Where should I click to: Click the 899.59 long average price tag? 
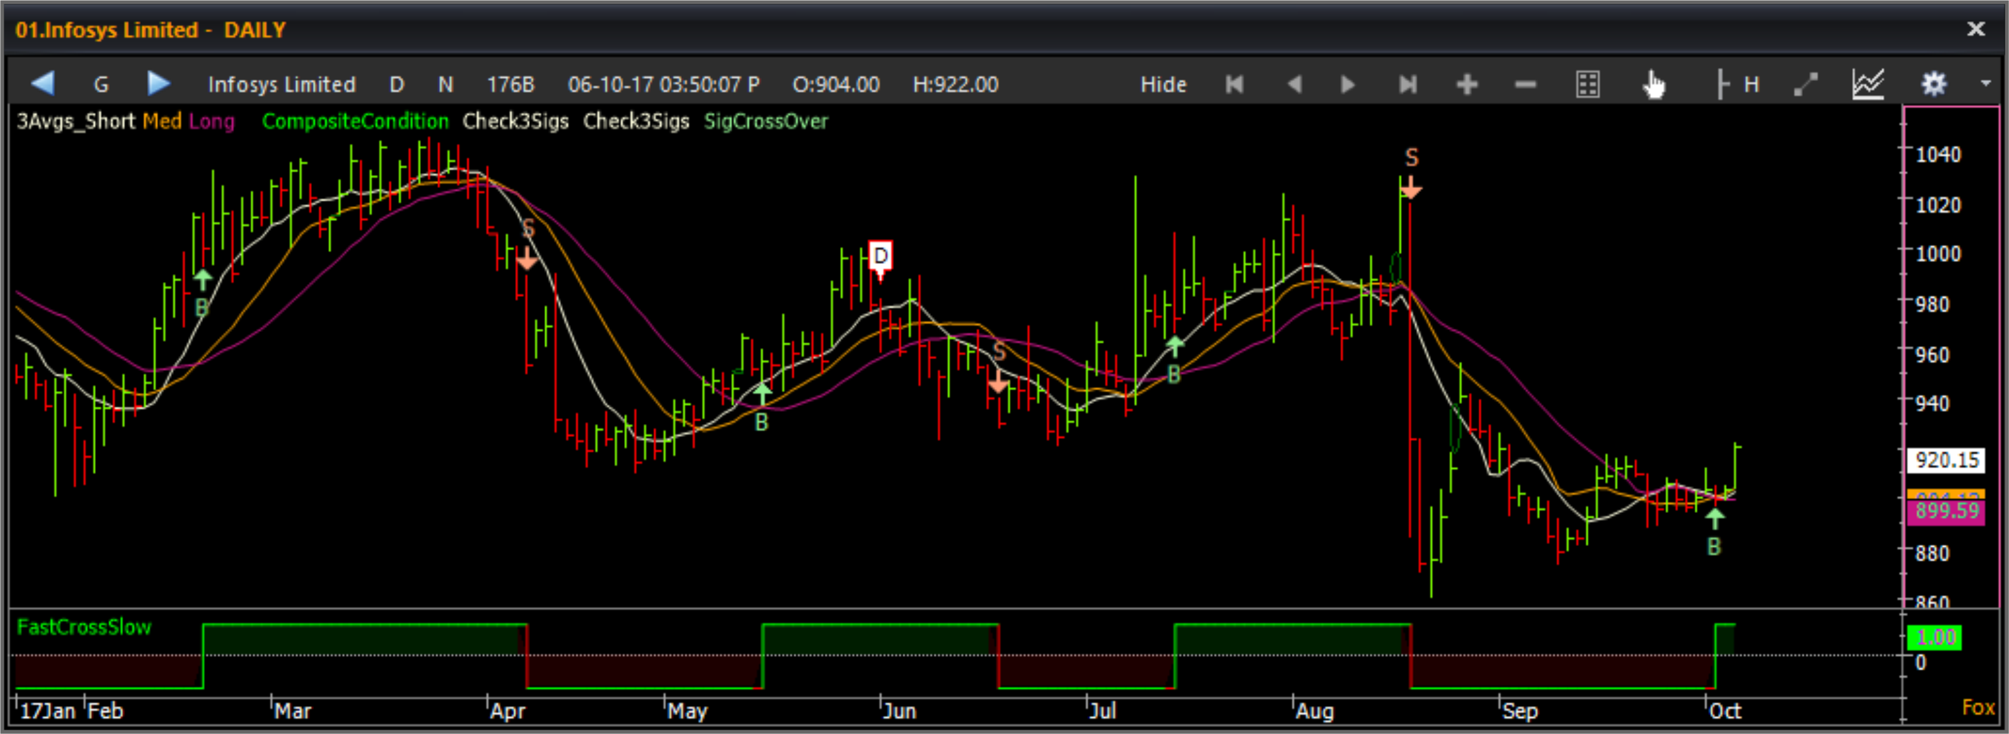coord(1946,512)
